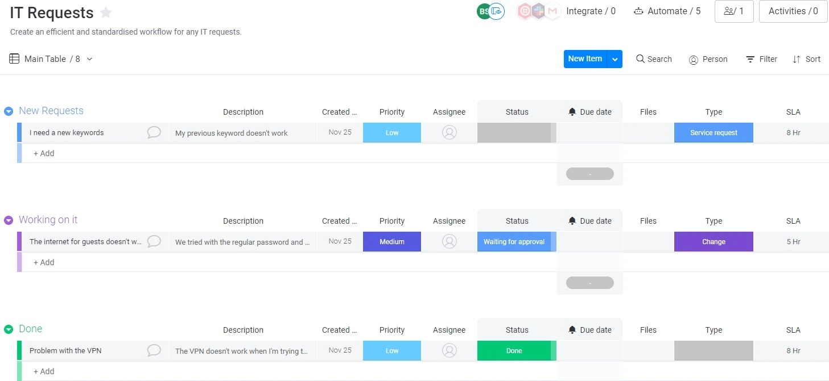829x381 pixels.
Task: Click the Due date notification bell in New Requests
Action: tap(572, 111)
